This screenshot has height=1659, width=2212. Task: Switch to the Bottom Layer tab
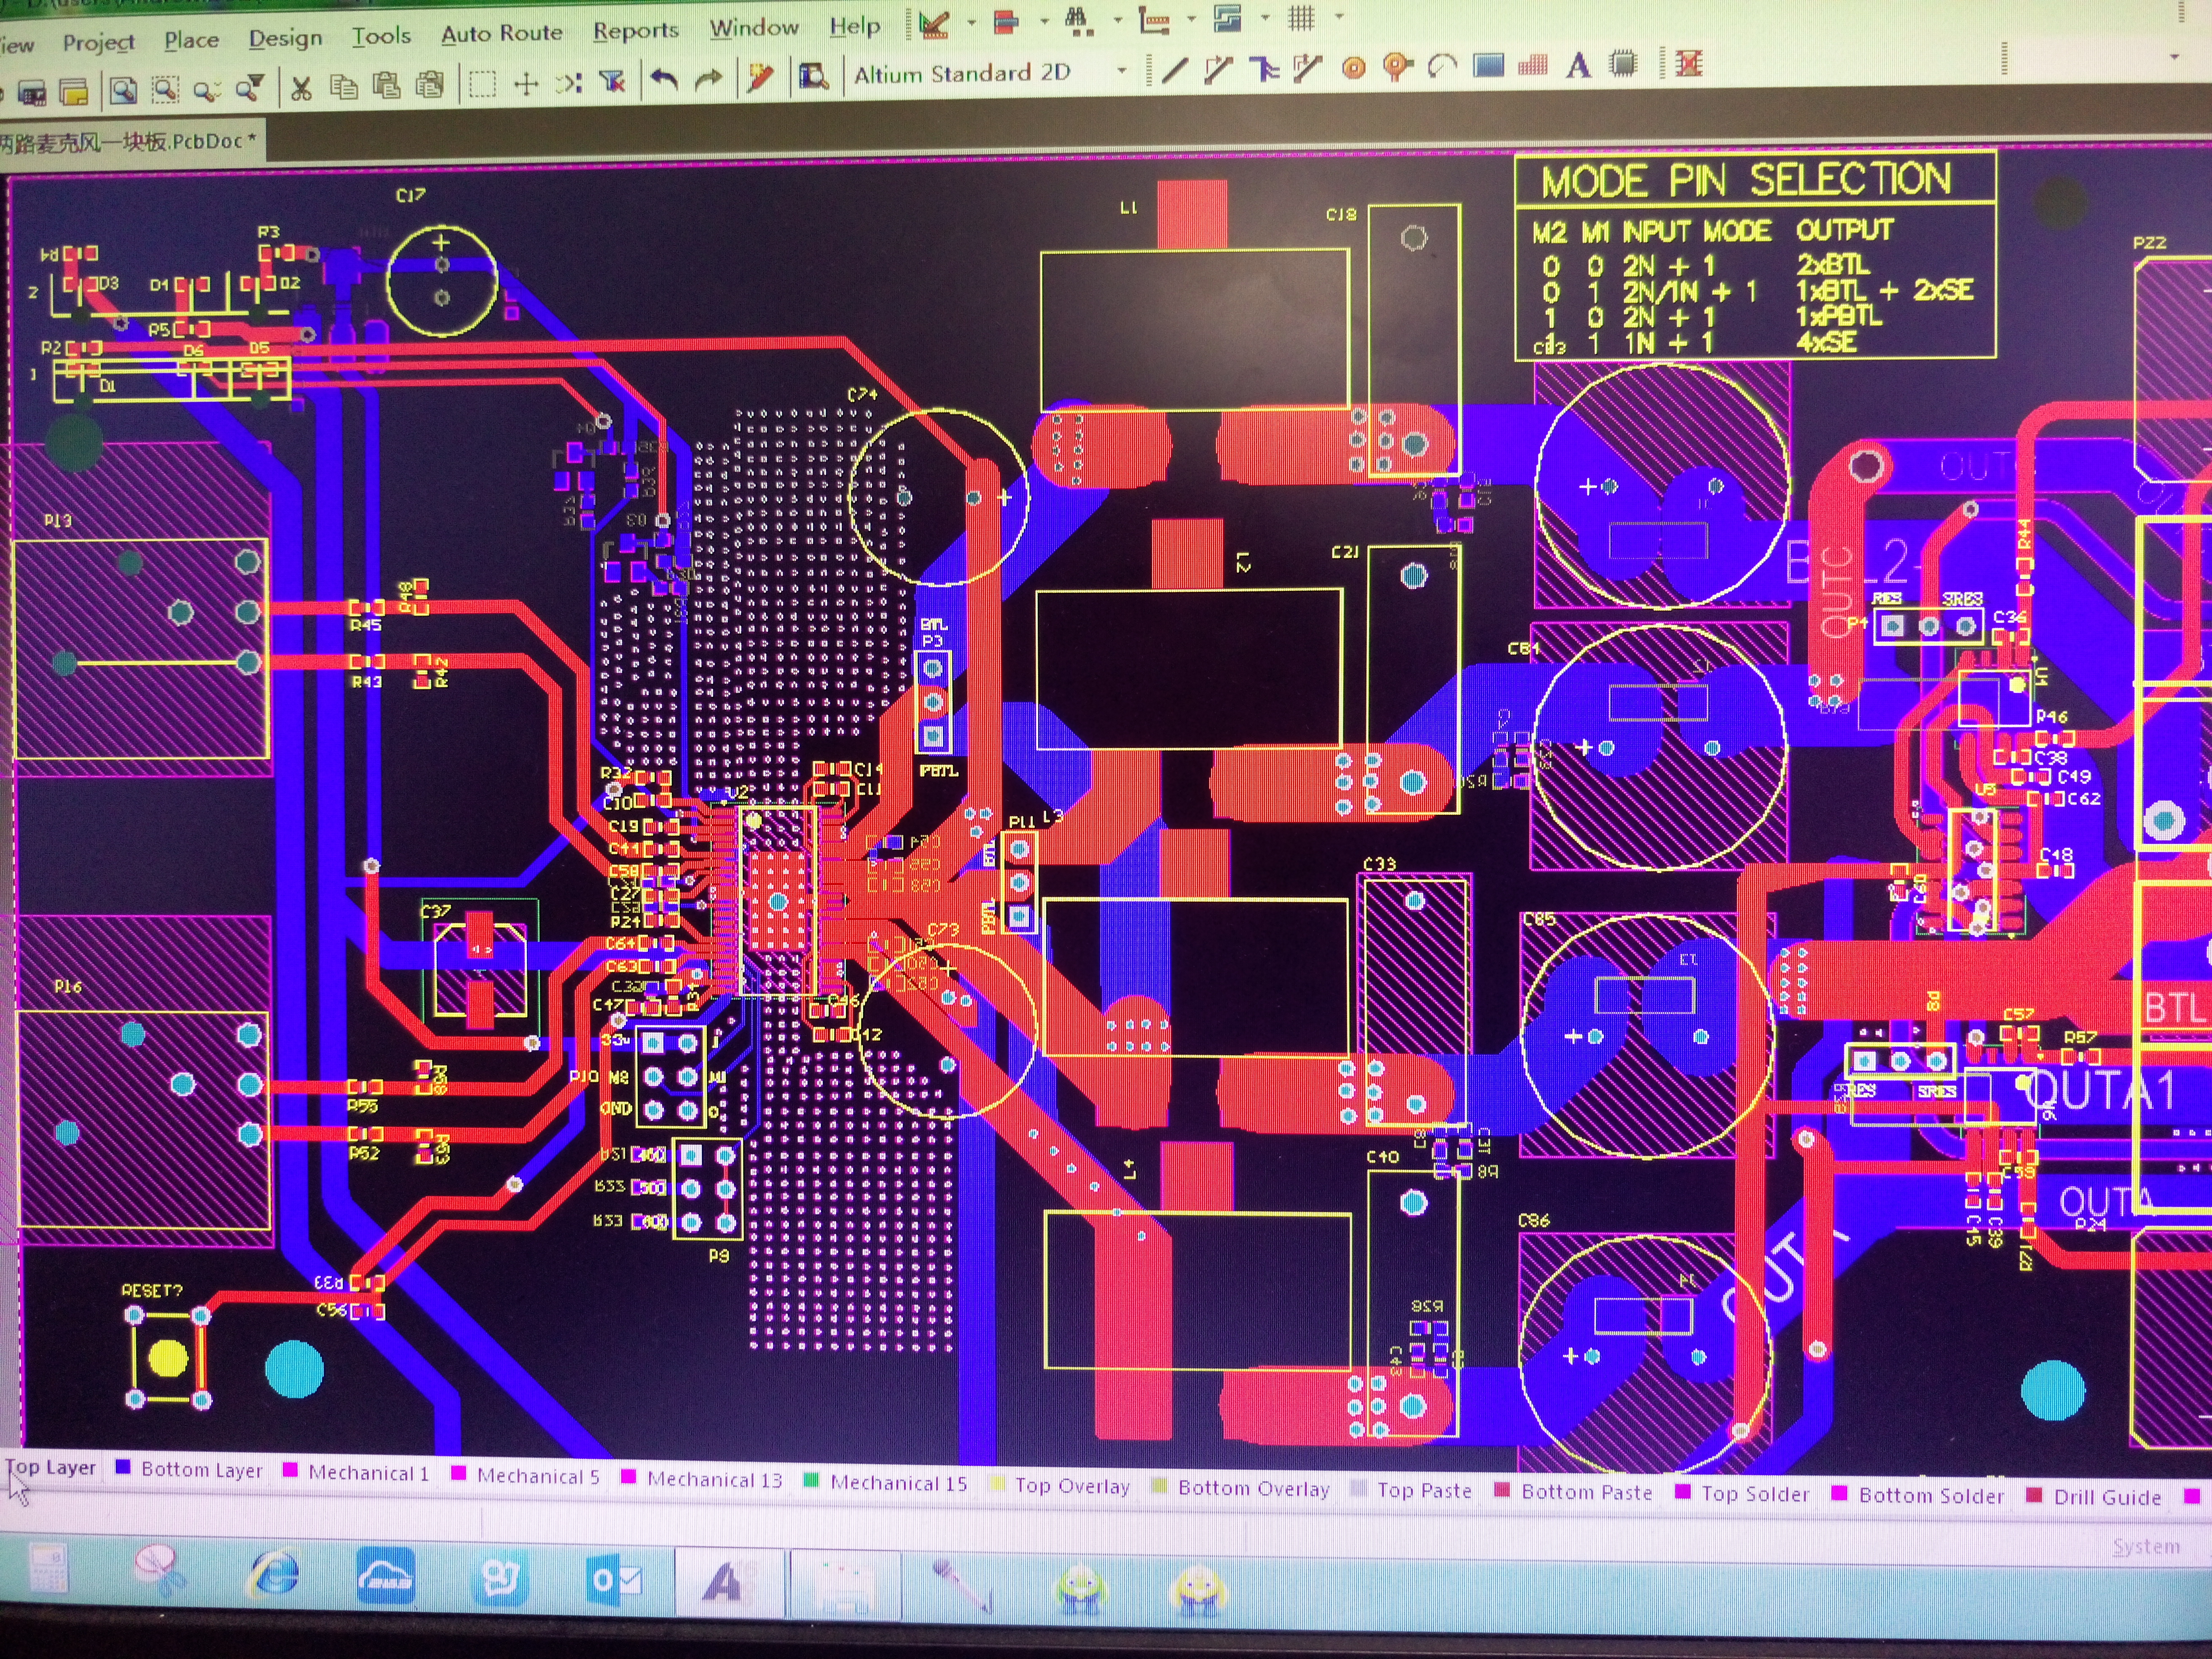pos(201,1470)
